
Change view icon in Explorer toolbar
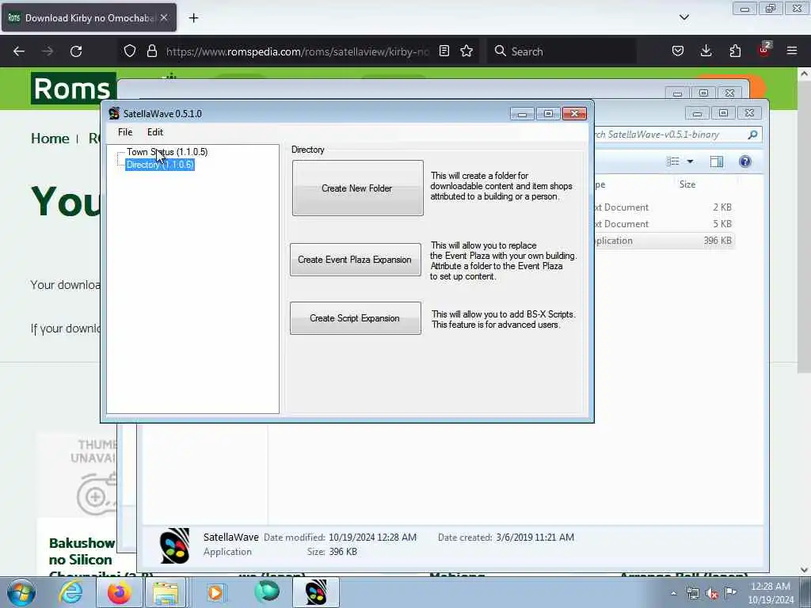pos(673,161)
